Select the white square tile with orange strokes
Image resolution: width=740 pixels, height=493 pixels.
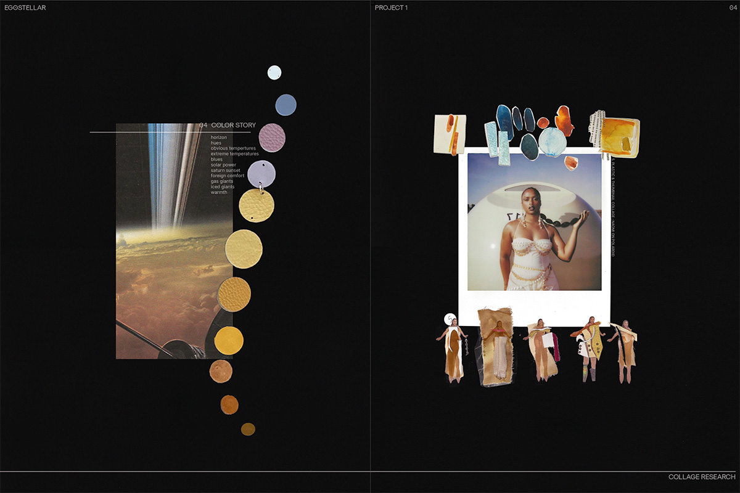coord(450,134)
